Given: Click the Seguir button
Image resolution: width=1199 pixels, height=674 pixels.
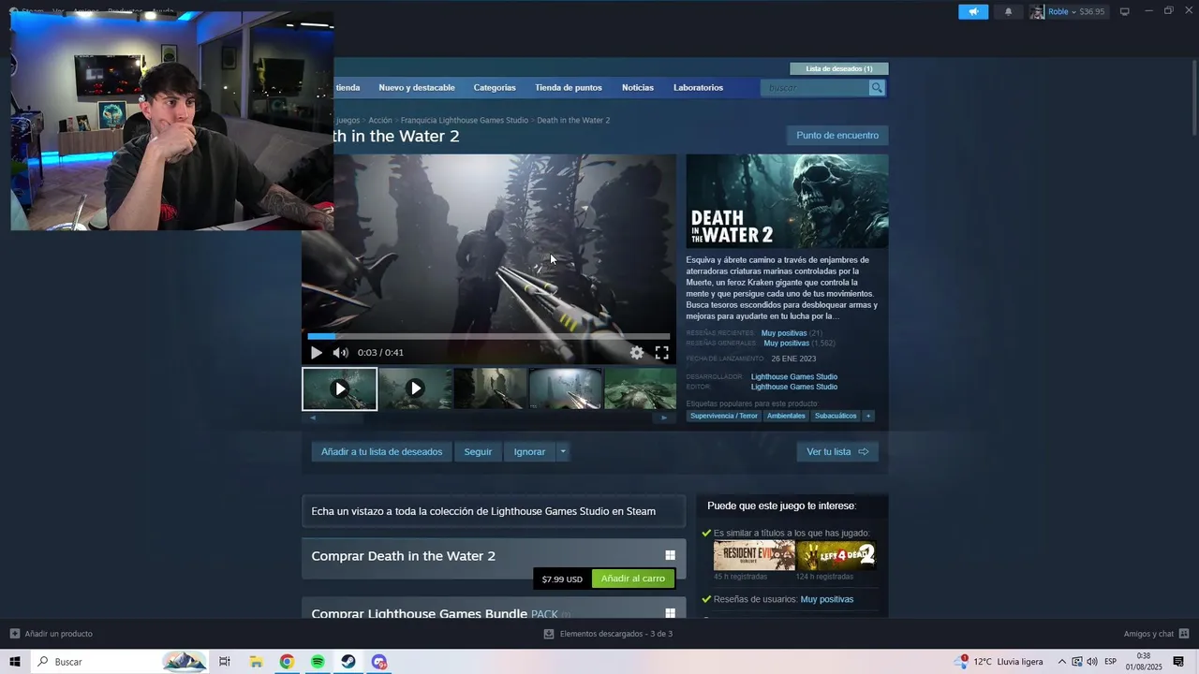Looking at the screenshot, I should (x=478, y=452).
